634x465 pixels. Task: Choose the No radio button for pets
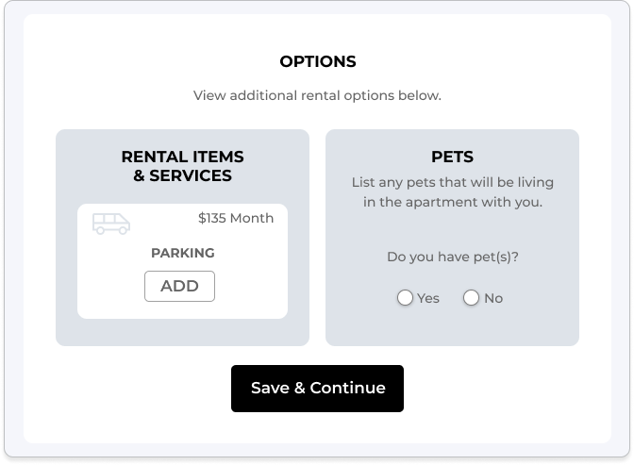[471, 298]
